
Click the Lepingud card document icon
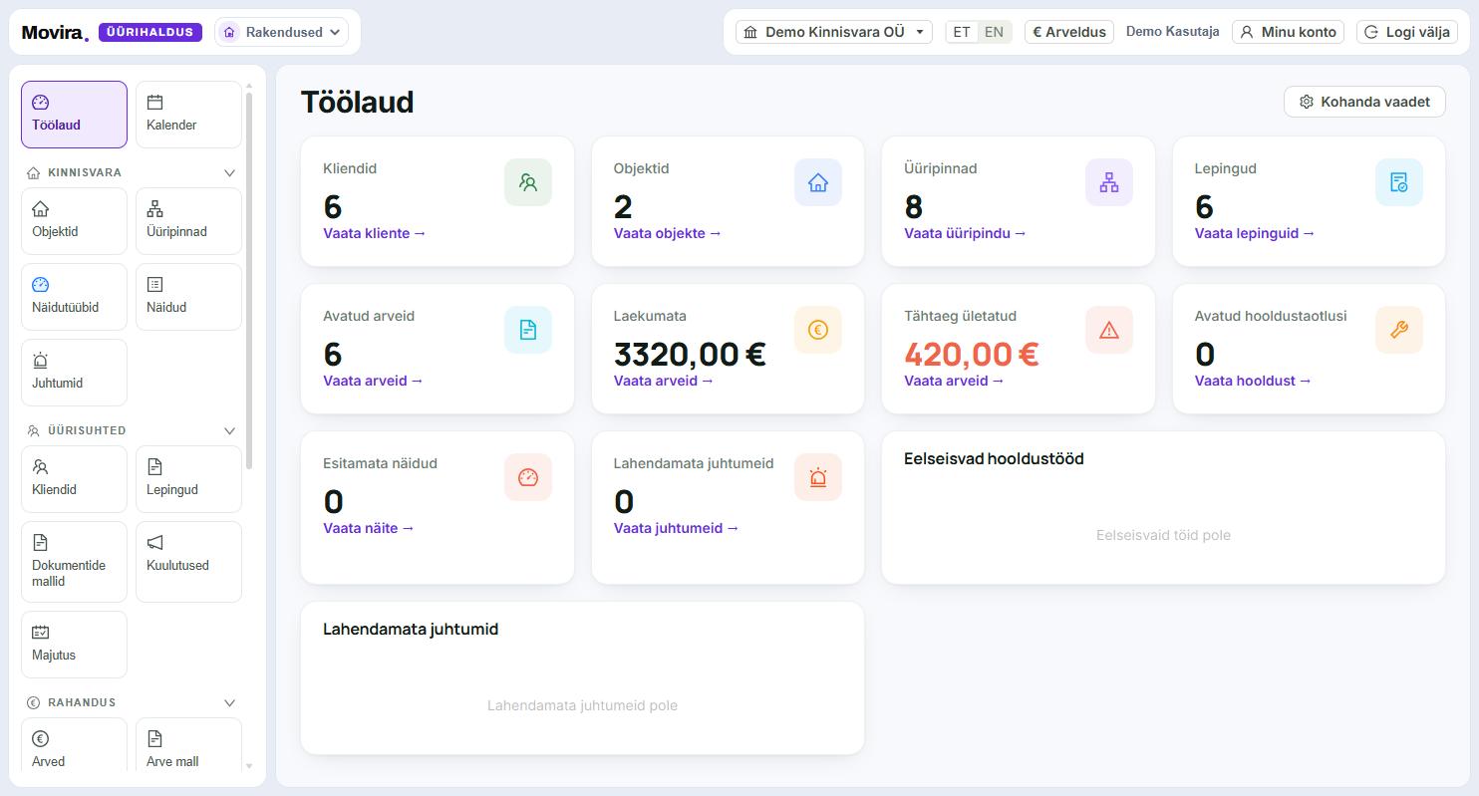1399,182
